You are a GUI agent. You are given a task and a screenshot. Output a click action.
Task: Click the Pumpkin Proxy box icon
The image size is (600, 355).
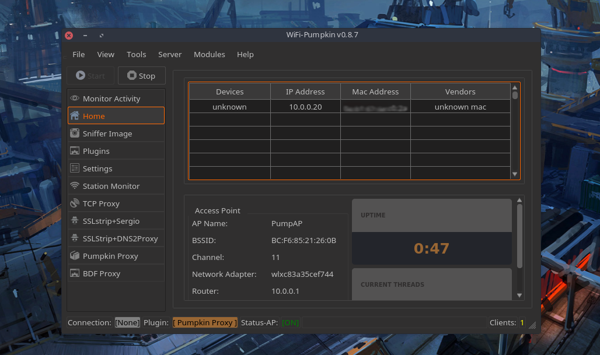(x=75, y=256)
